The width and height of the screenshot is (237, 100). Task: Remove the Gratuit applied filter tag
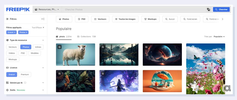15,32
